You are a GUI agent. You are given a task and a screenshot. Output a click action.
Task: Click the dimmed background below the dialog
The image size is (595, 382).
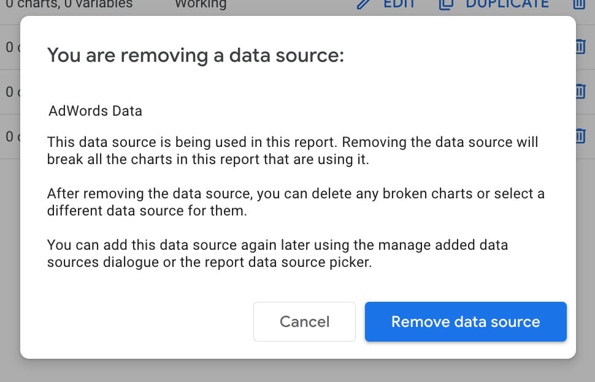[x=297, y=370]
